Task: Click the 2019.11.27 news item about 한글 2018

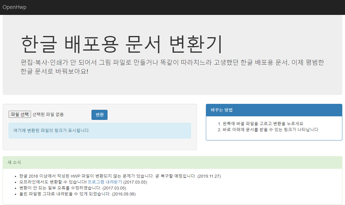Action: coord(120,176)
